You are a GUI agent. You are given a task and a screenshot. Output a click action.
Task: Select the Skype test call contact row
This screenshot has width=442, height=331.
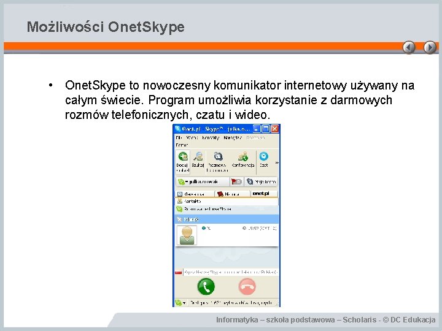coord(227,209)
